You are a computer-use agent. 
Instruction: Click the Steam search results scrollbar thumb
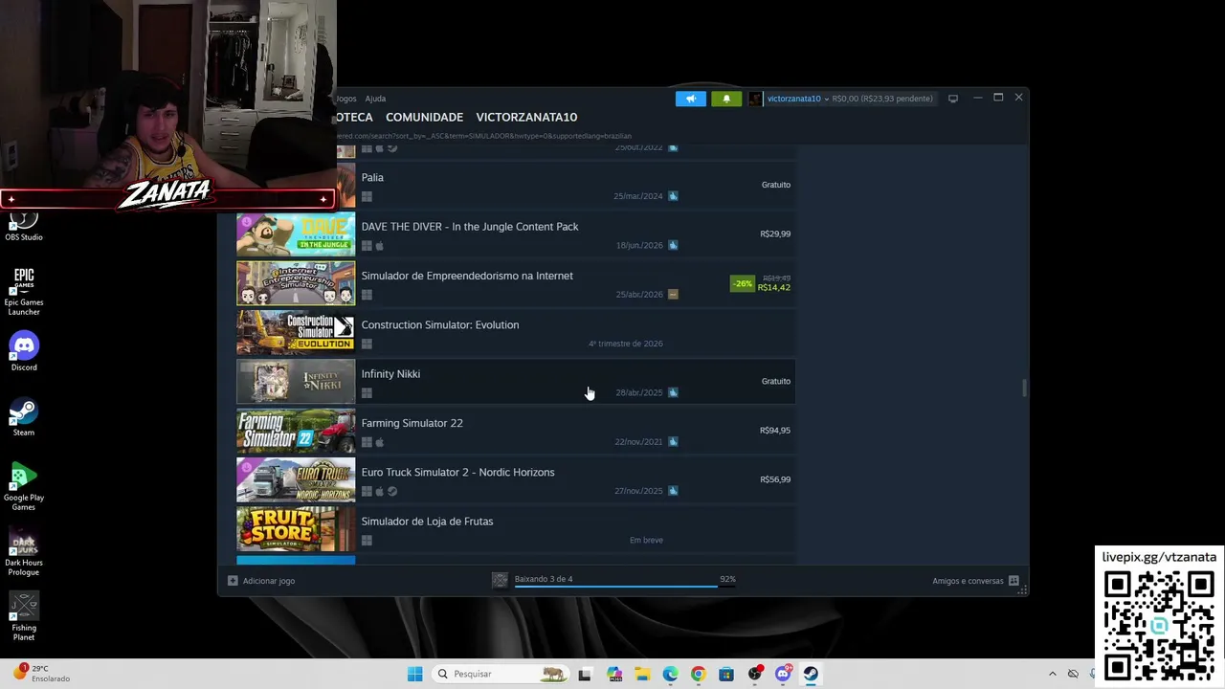tap(1024, 388)
